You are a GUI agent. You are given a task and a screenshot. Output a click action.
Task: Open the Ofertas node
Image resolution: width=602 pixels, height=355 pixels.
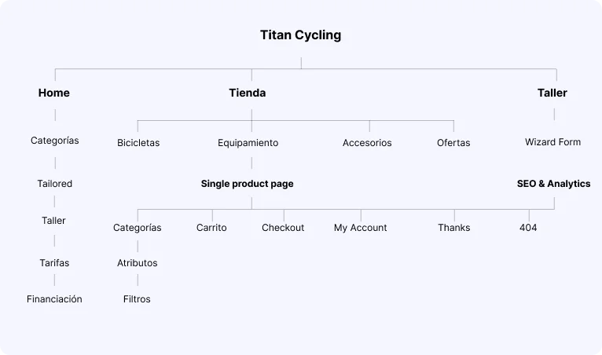point(453,143)
